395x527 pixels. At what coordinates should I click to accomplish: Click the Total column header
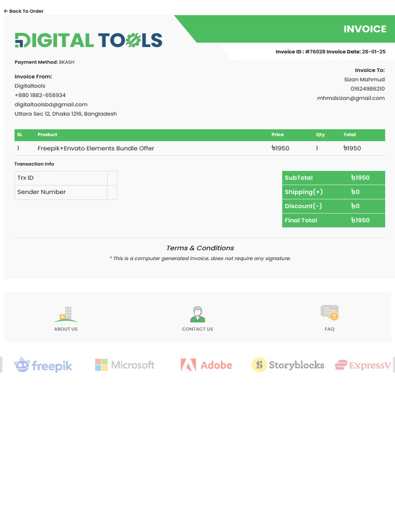[349, 134]
